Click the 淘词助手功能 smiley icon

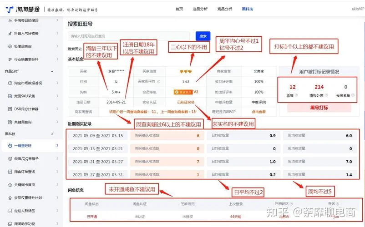(x=10, y=224)
